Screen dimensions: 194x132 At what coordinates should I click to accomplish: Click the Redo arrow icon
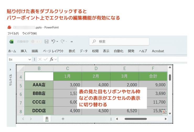tap(62, 42)
